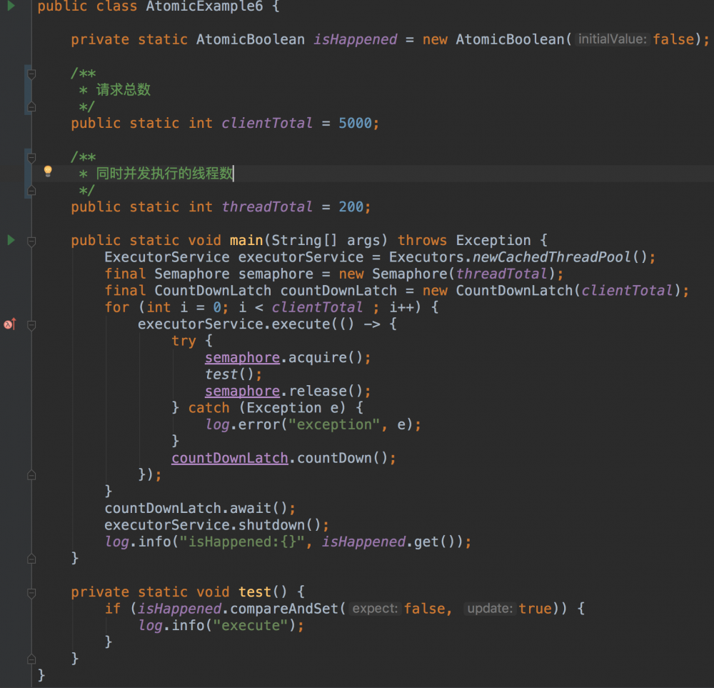Image resolution: width=714 pixels, height=688 pixels.
Task: Place the cursor in the 同时并发执行的线程数 comment
Action: tap(164, 174)
